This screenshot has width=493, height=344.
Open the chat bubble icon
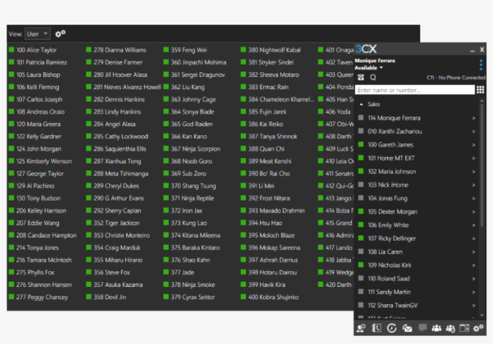tap(422, 328)
